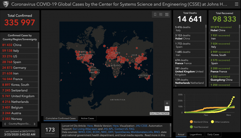Screen dimensions: 241x138
Task: Select Netherlands 4 216 row
Action: pos(19,102)
